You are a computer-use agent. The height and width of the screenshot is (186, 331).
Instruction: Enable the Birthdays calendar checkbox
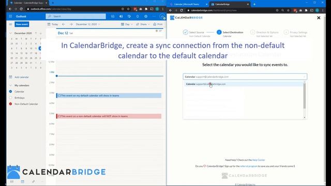click(10, 98)
